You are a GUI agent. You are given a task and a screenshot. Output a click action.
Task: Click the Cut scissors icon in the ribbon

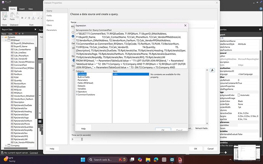(17, 13)
